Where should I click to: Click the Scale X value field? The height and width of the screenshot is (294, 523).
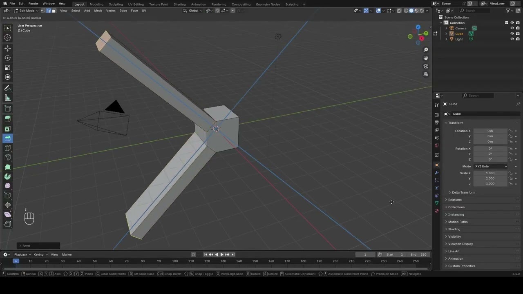pos(490,173)
